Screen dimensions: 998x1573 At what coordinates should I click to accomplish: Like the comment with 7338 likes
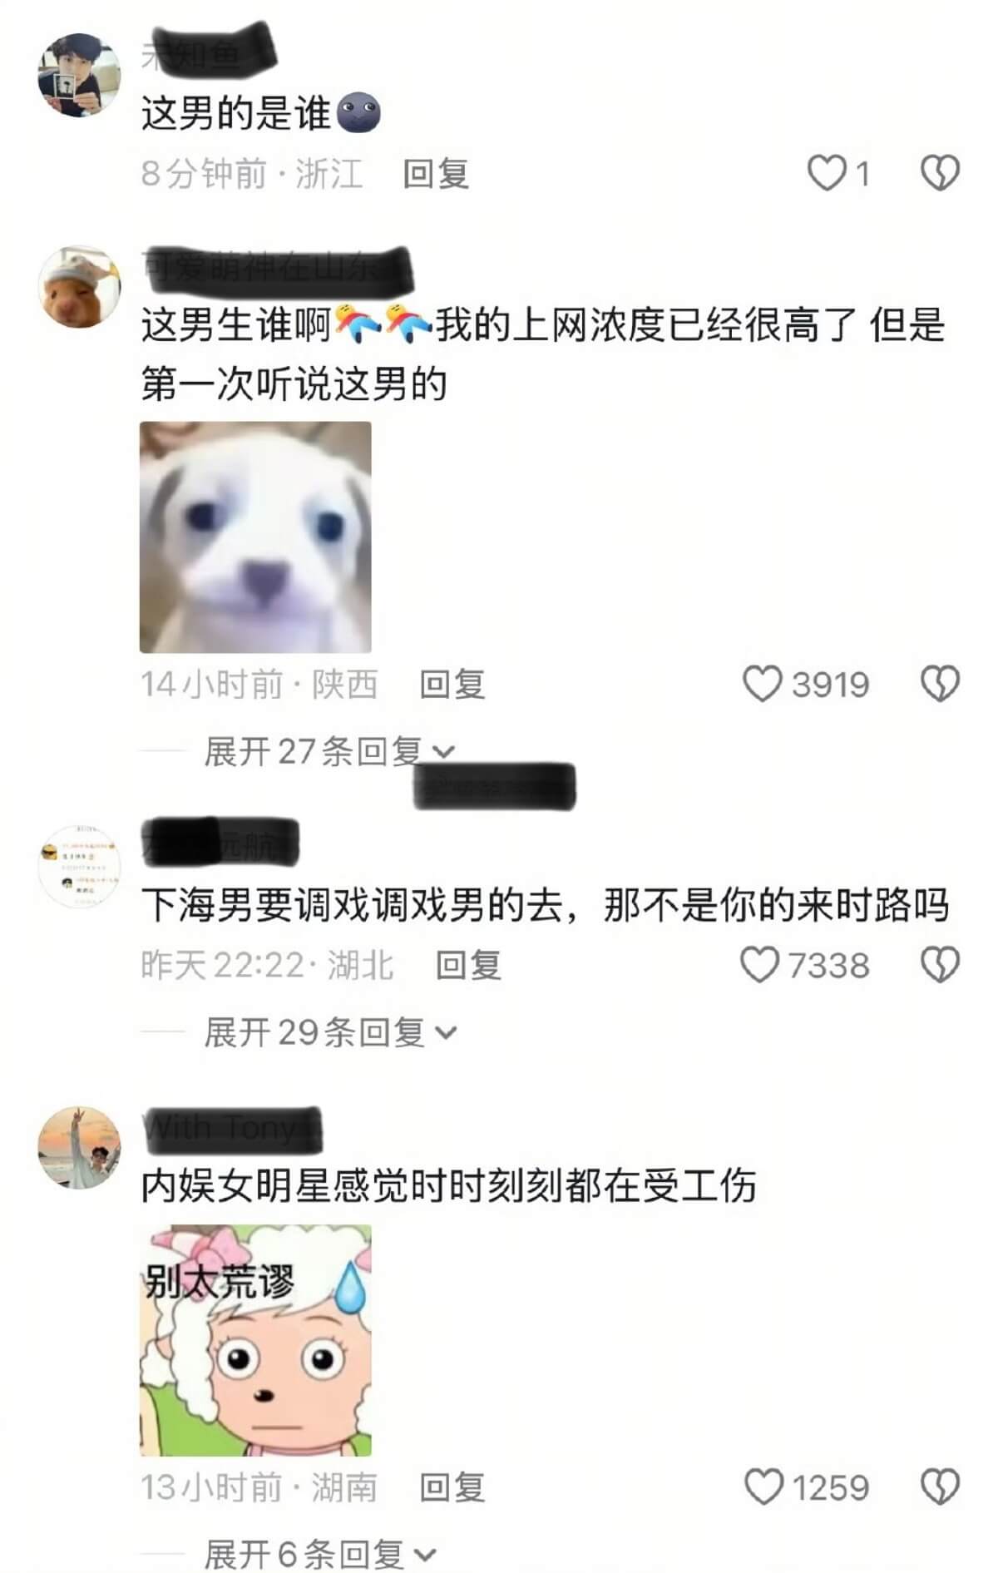(x=759, y=965)
